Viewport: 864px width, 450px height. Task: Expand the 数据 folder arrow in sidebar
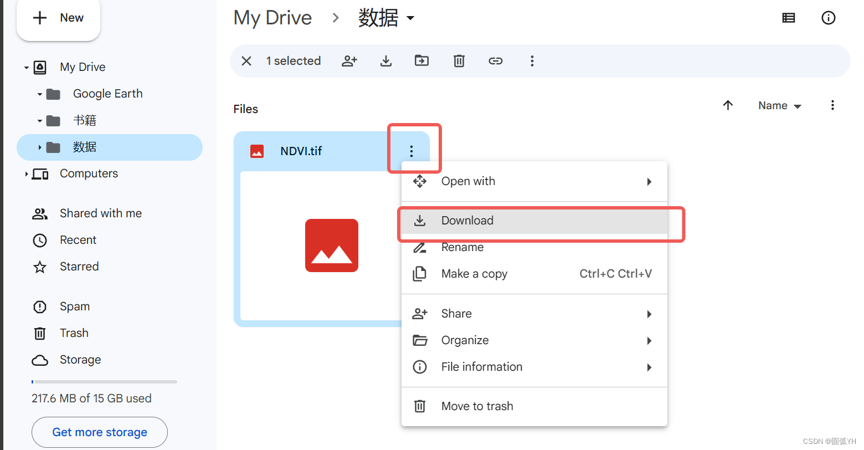pyautogui.click(x=39, y=147)
